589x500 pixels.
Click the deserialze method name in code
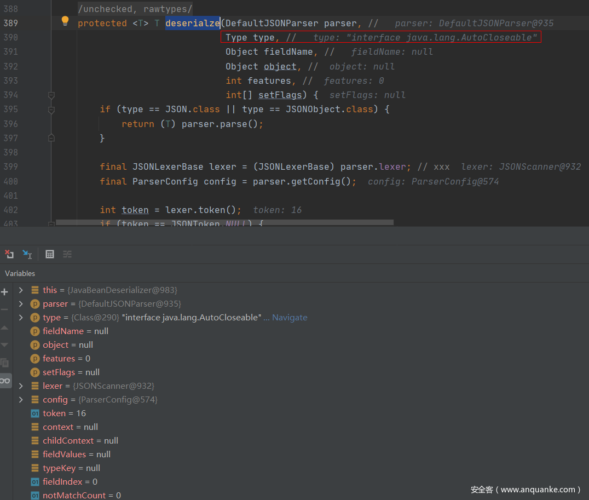[x=192, y=23]
